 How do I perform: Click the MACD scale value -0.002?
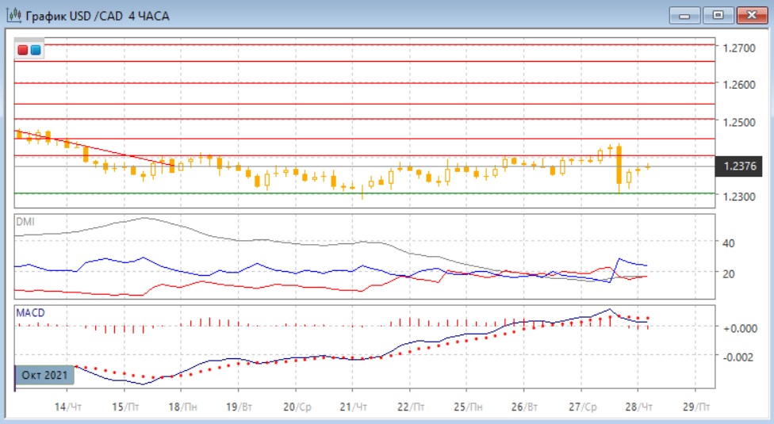click(737, 357)
